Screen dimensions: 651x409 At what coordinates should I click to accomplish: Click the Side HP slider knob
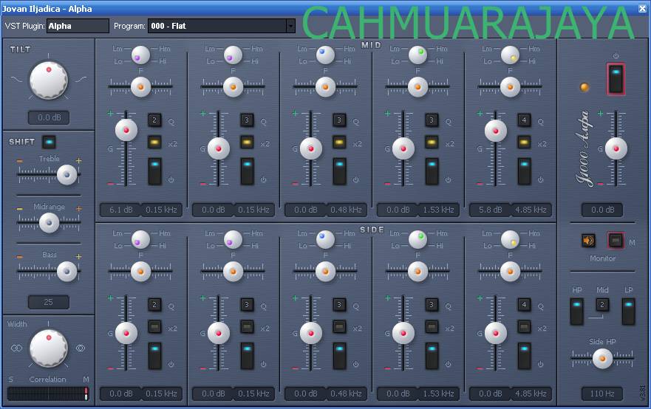[x=602, y=358]
